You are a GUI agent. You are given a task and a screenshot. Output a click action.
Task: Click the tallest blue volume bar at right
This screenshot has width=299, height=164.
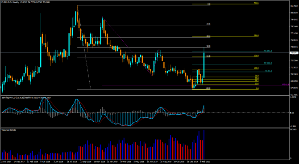pos(204,144)
